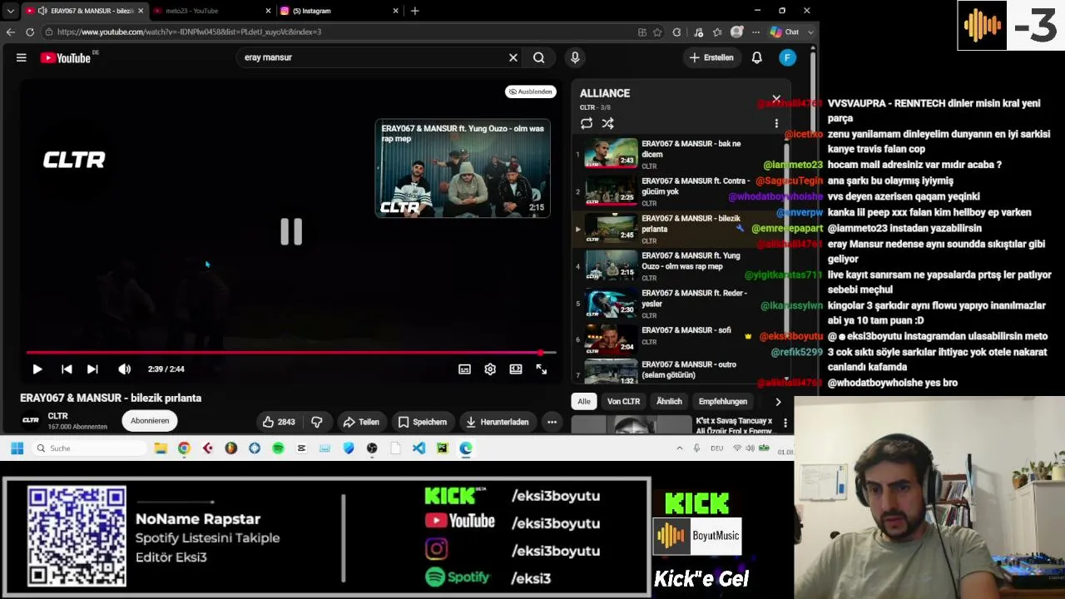Screen dimensions: 1065x599
Task: Share the video via Teilen
Action: (361, 422)
